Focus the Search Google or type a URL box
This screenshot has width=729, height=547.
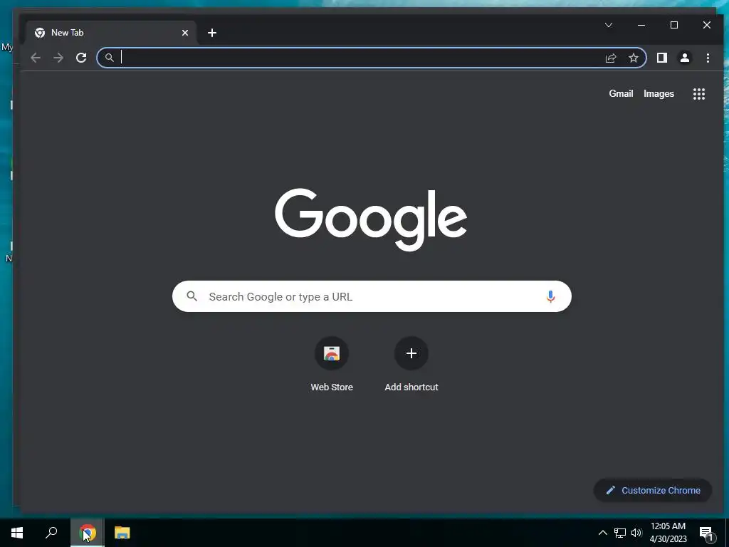click(372, 296)
